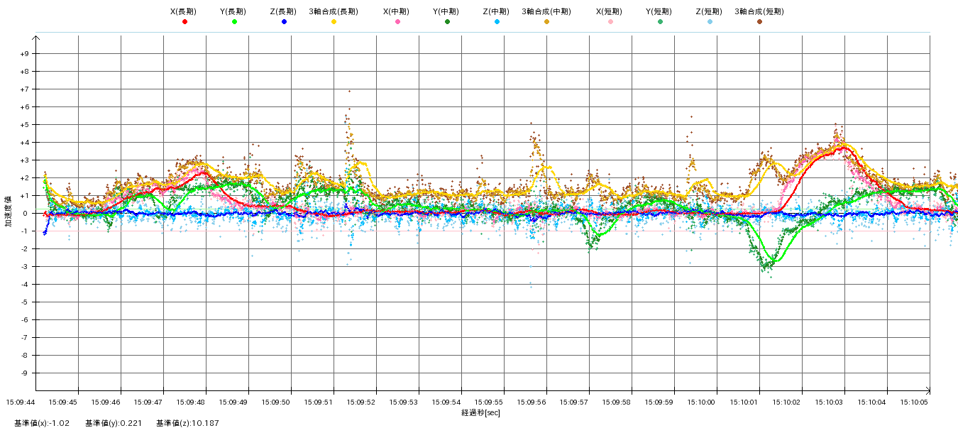Image resolution: width=958 pixels, height=433 pixels.
Task: Click the 15:09:52 time axis label
Action: [x=362, y=402]
